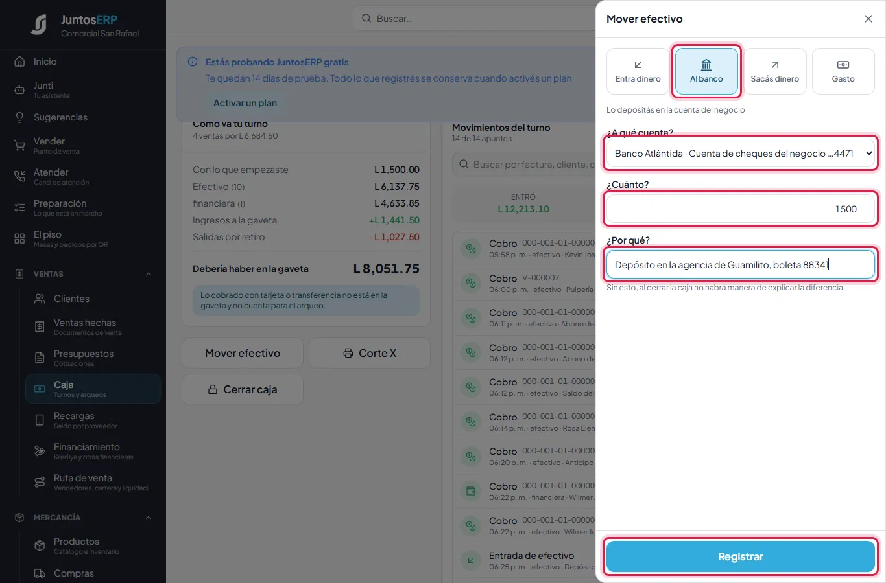
Task: Click the Cerrar caja button
Action: pyautogui.click(x=243, y=389)
